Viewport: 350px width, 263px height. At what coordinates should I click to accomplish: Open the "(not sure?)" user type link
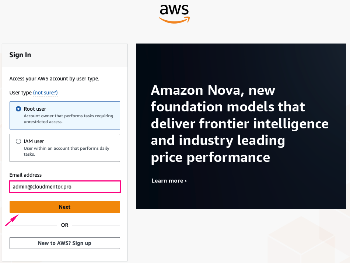click(x=45, y=93)
